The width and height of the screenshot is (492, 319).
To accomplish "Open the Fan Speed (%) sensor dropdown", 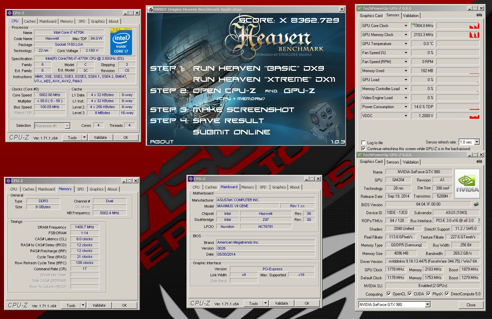I will (x=406, y=53).
